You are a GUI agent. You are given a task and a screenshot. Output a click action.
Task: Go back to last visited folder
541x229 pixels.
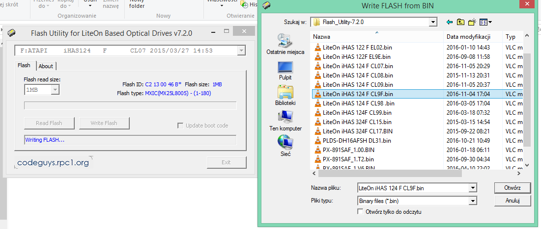click(449, 23)
